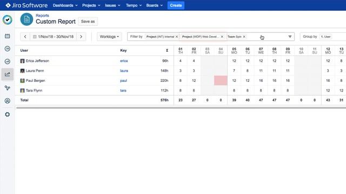346x194 pixels.
Task: Click the circled chart icon in the sidebar
Action: [7, 61]
